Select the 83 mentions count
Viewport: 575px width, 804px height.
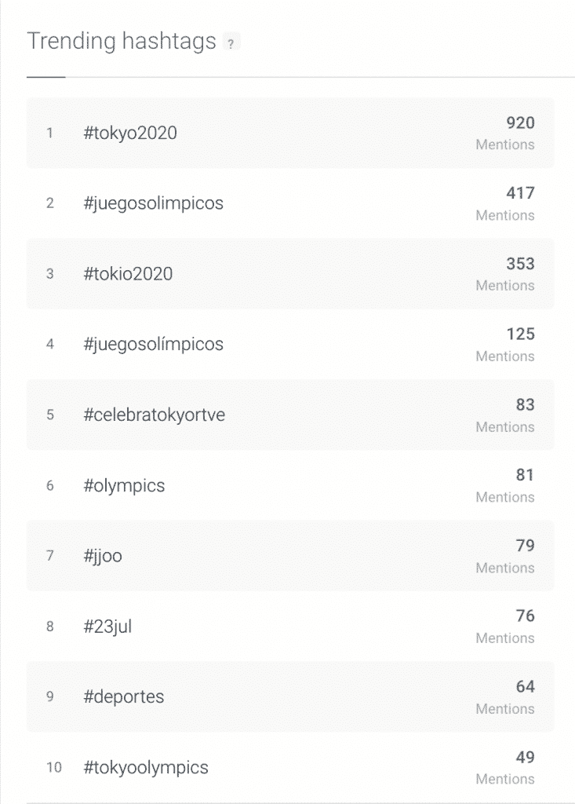point(525,405)
